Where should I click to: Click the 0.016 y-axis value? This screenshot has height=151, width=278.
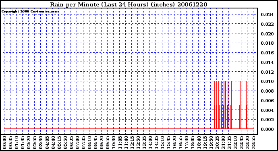coord(267,53)
